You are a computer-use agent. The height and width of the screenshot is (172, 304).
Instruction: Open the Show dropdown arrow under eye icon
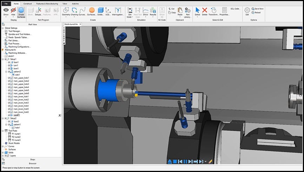6,17
